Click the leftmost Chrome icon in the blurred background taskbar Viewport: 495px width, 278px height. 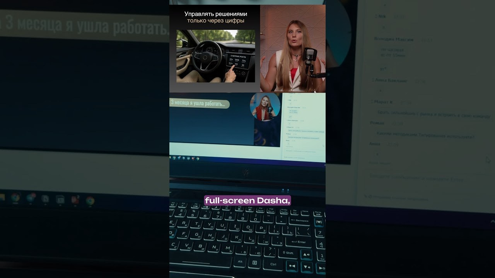pyautogui.click(x=15, y=198)
